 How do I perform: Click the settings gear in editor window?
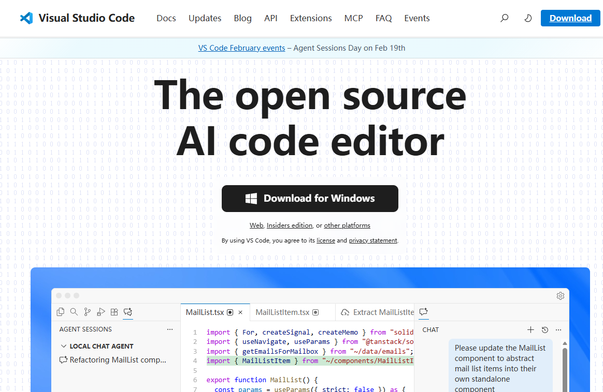[560, 296]
